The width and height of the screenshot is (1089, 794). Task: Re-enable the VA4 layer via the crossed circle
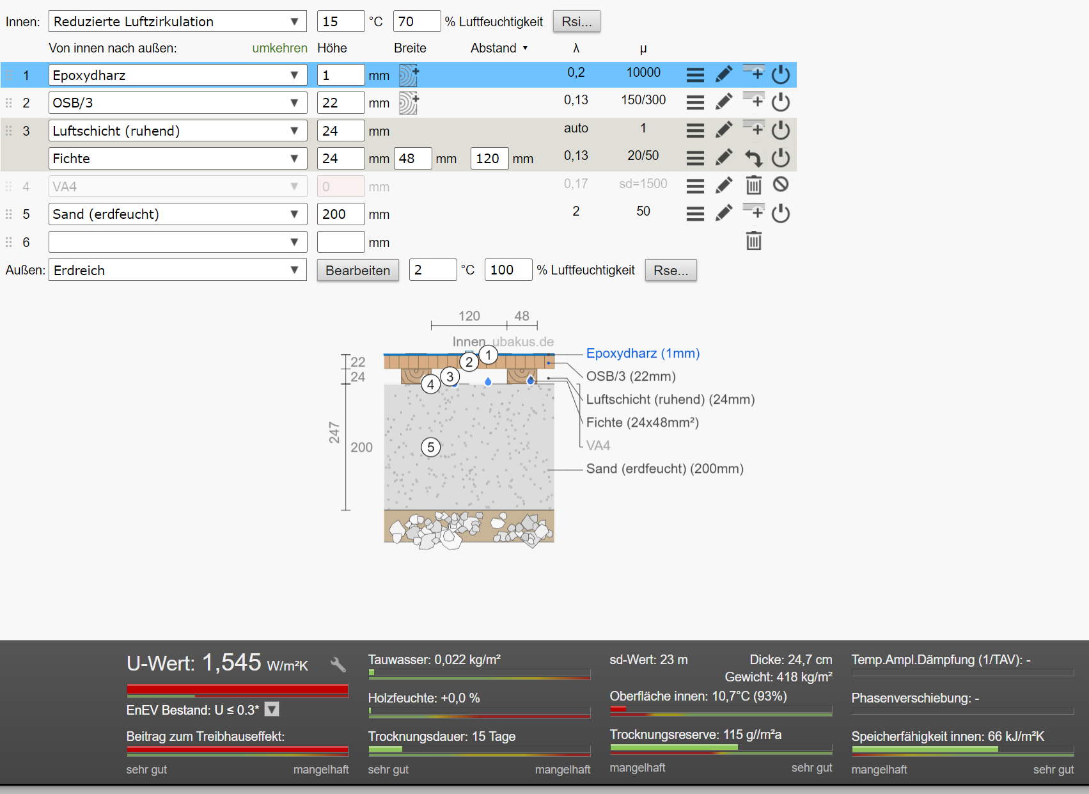coord(781,185)
